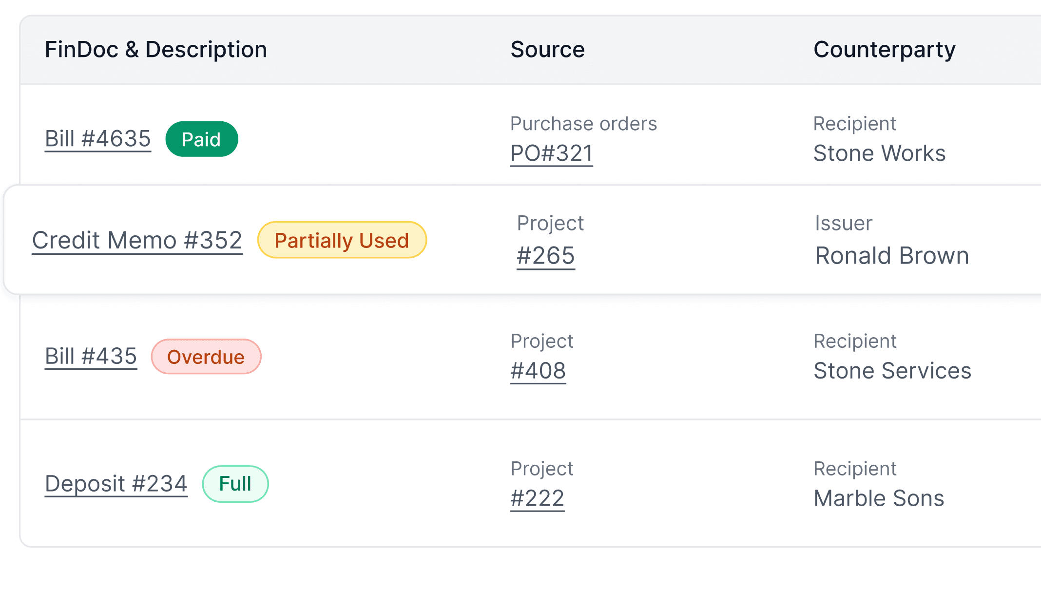Select recipient Stone Services
The height and width of the screenshot is (589, 1041).
892,370
